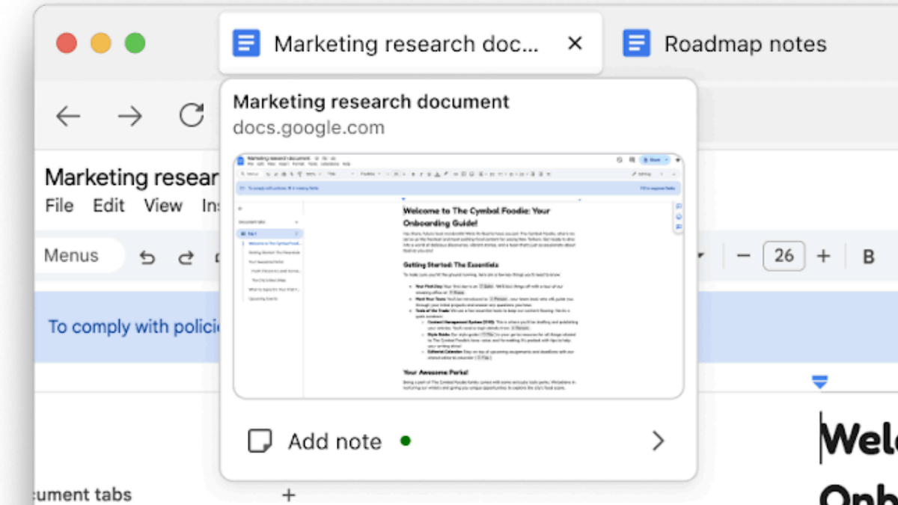Go back with the browser back arrow
The width and height of the screenshot is (898, 505).
point(68,116)
